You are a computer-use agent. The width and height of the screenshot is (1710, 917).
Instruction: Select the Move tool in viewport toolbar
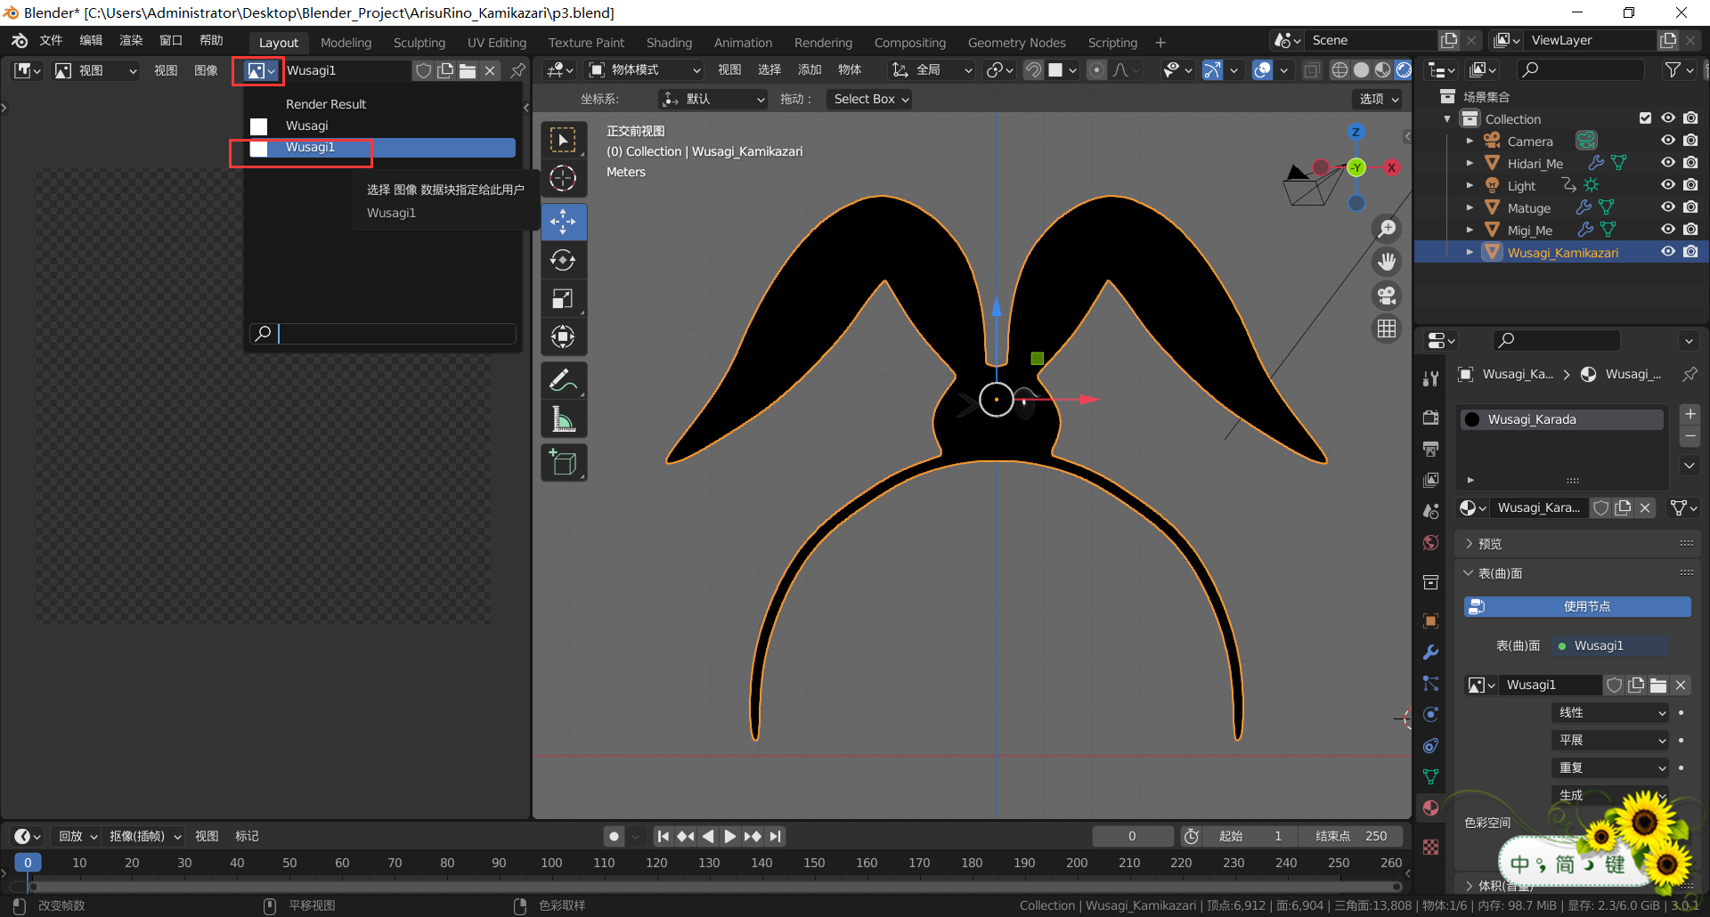(x=563, y=222)
